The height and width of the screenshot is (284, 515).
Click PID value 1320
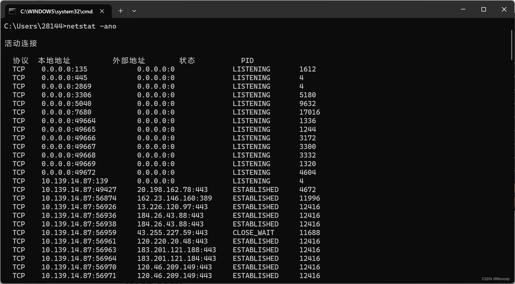coord(308,164)
